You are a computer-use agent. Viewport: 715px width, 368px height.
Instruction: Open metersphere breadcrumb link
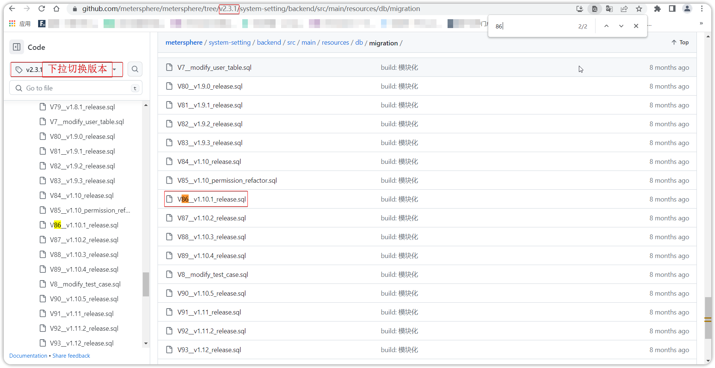(184, 42)
